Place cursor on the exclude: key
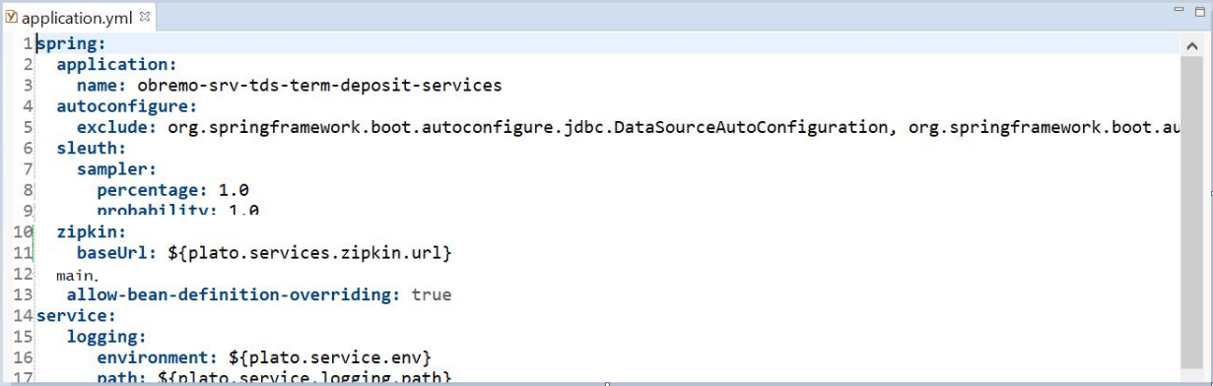 (110, 127)
